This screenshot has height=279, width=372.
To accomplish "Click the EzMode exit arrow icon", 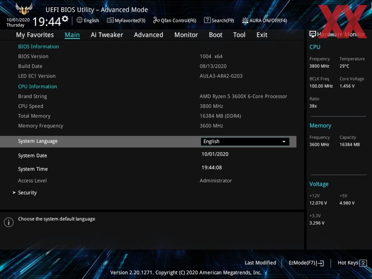I will coord(320,263).
